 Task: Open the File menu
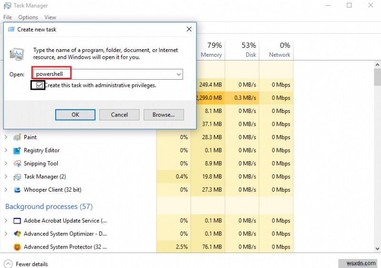pos(8,17)
